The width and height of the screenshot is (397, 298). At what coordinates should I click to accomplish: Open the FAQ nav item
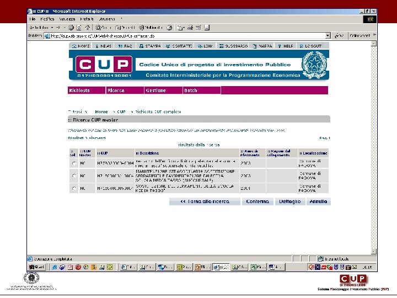pyautogui.click(x=125, y=46)
